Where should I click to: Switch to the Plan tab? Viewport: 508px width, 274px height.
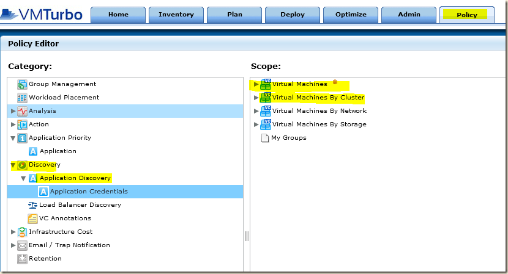click(234, 15)
